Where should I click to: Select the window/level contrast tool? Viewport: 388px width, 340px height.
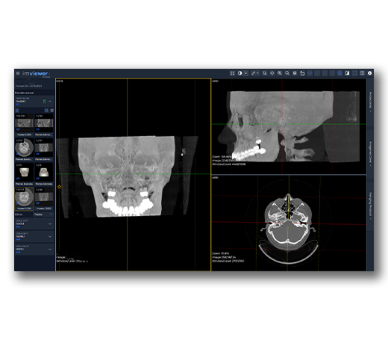[240, 73]
